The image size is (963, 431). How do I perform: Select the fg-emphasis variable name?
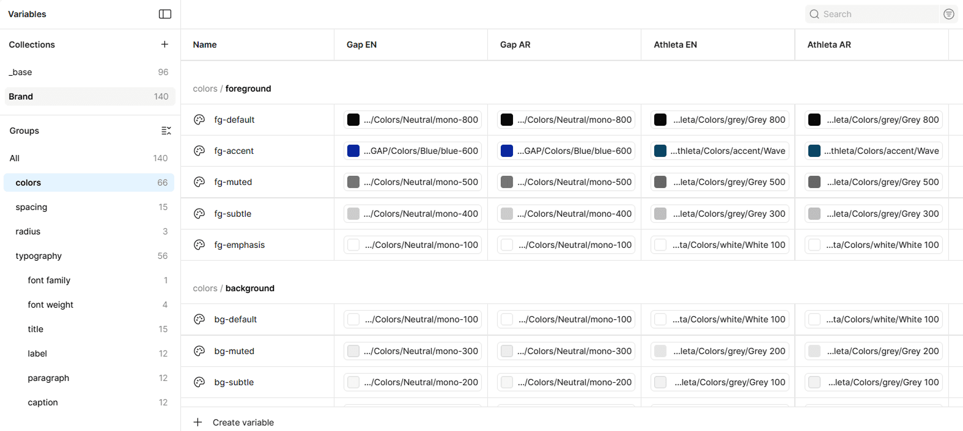pyautogui.click(x=240, y=245)
